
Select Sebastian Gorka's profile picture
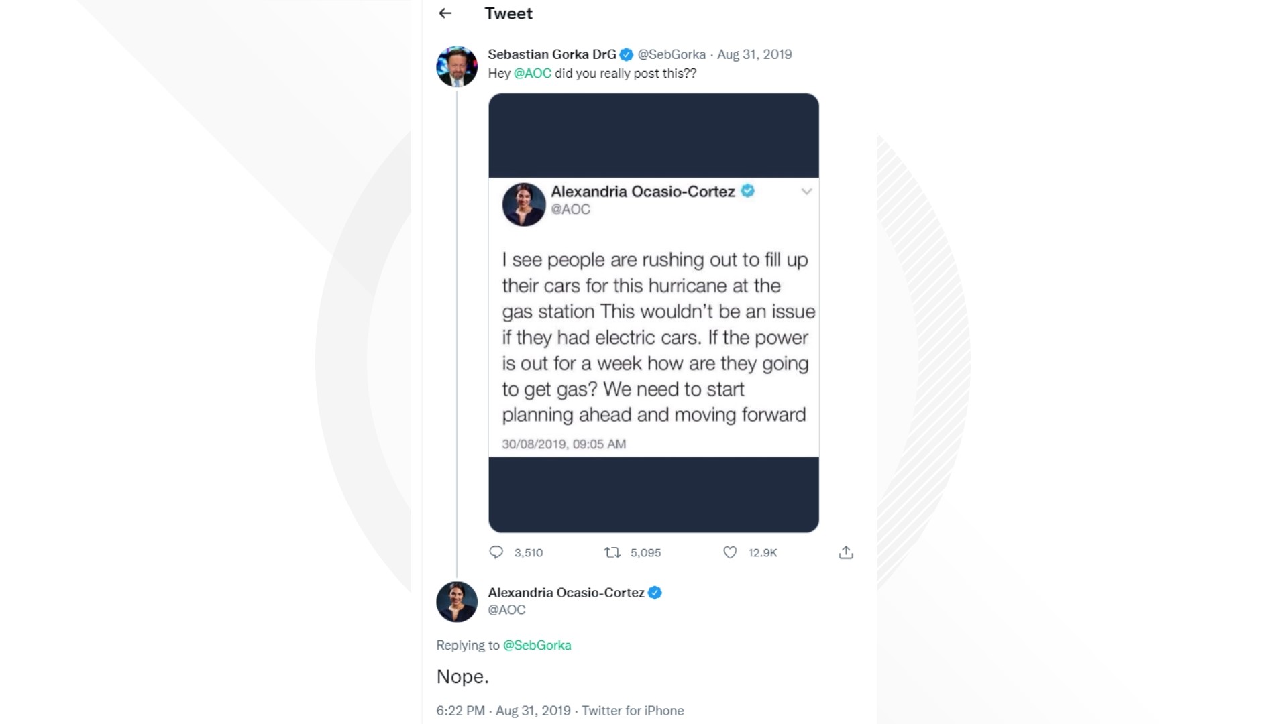(x=457, y=67)
